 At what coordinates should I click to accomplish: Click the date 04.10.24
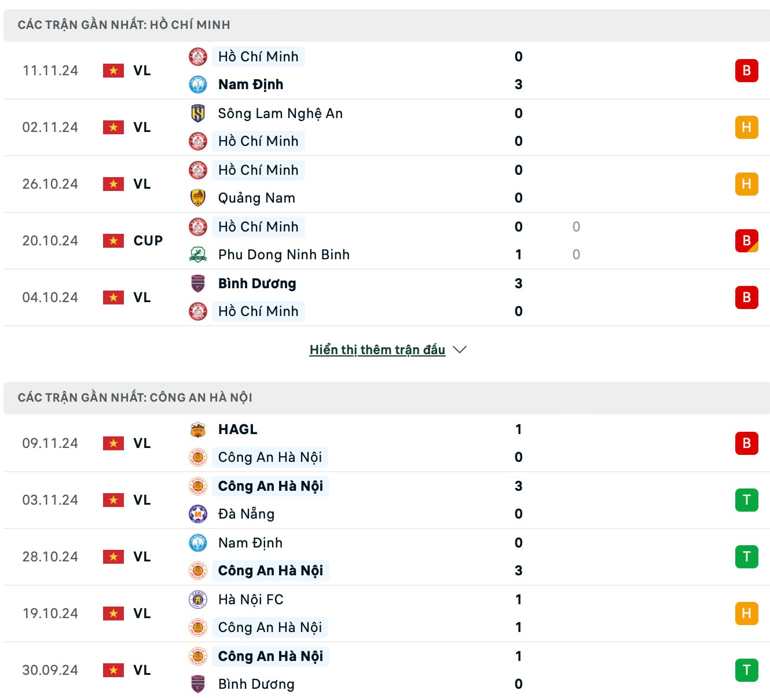pyautogui.click(x=50, y=297)
